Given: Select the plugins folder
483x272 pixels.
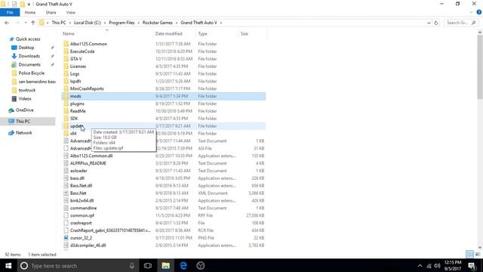Looking at the screenshot, I should (x=77, y=104).
